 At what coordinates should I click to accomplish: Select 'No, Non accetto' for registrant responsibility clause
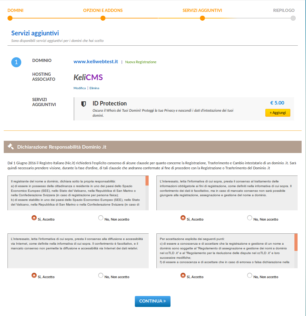[100, 218]
